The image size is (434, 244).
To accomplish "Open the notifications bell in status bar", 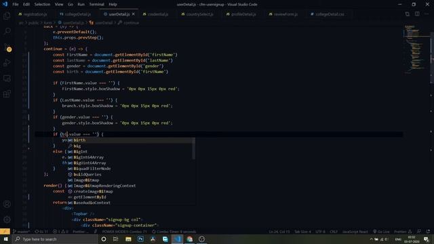I will click(x=428, y=232).
